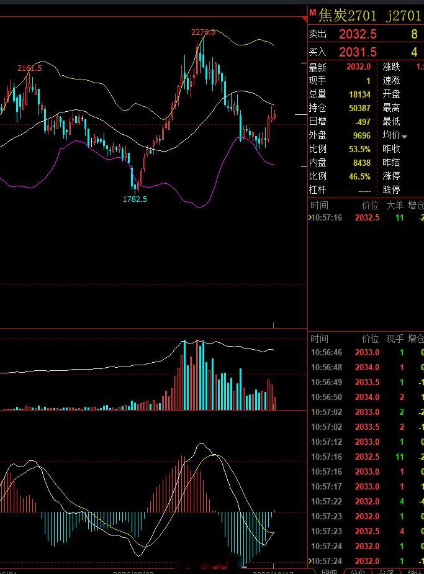Click the 开盘 label
The image size is (424, 574).
pos(392,94)
